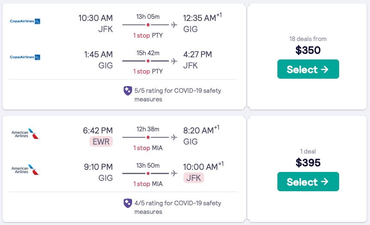Viewport: 370px width, 225px height.
Task: View 1 stop MIA on 13h 50m return
Action: pyautogui.click(x=148, y=184)
